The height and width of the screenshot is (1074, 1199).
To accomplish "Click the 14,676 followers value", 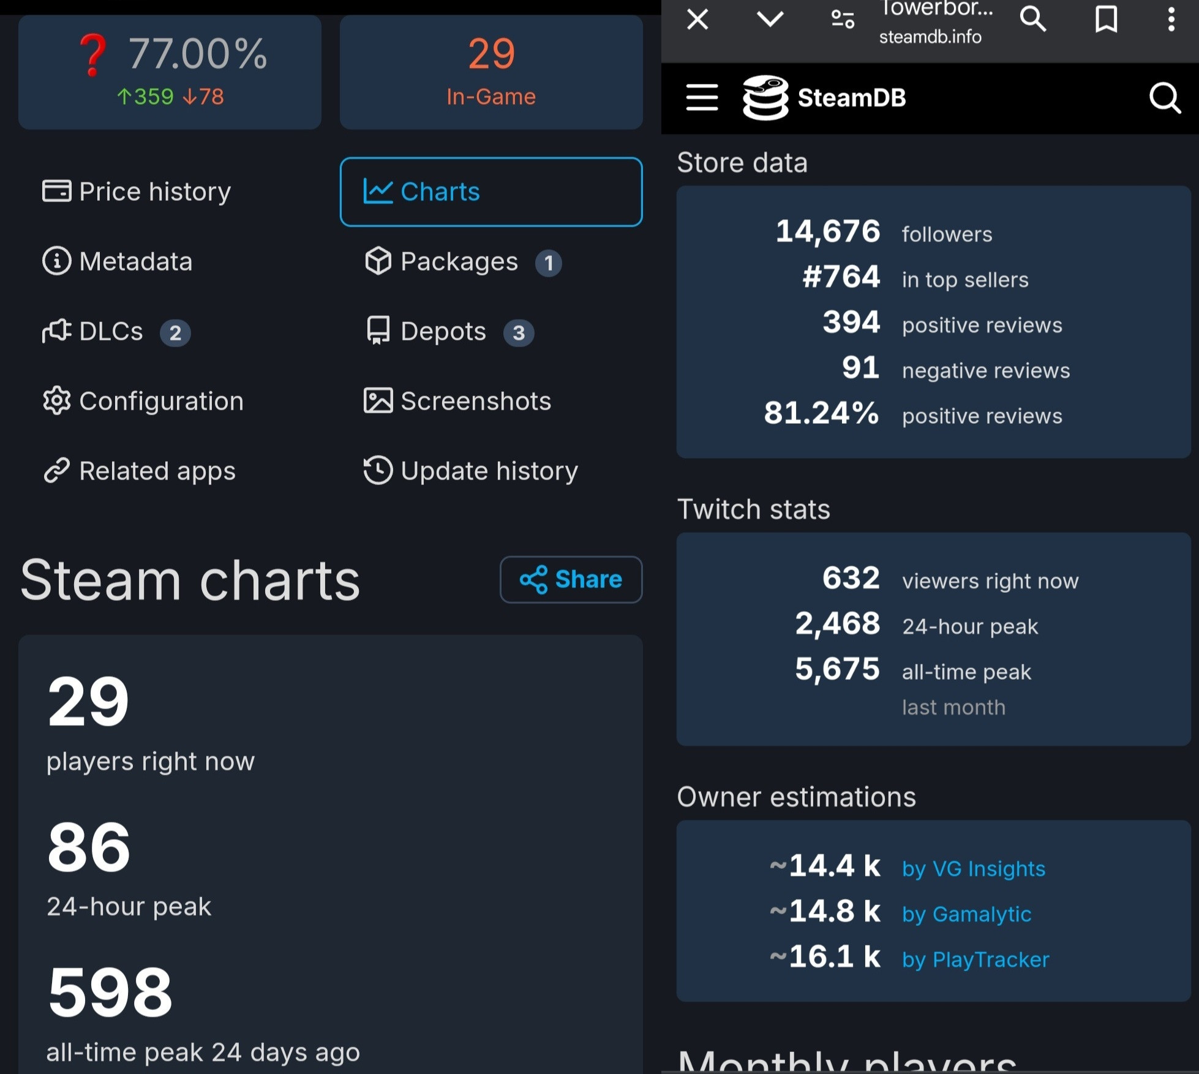I will pyautogui.click(x=827, y=231).
